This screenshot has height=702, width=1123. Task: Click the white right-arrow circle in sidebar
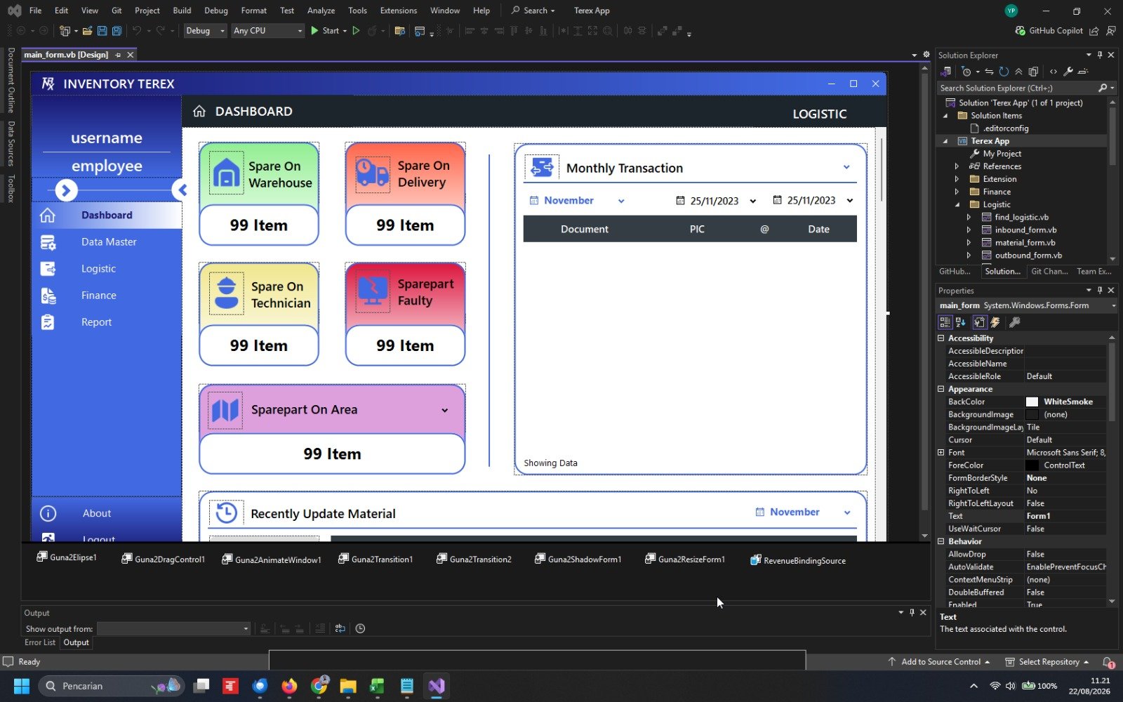(66, 190)
